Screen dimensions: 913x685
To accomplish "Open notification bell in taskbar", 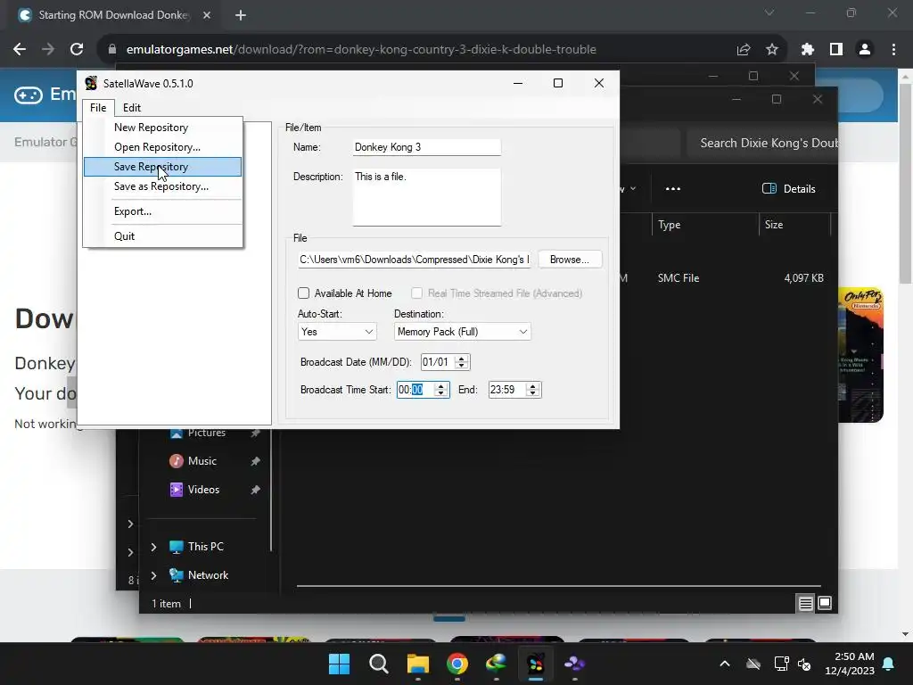I will (x=889, y=664).
